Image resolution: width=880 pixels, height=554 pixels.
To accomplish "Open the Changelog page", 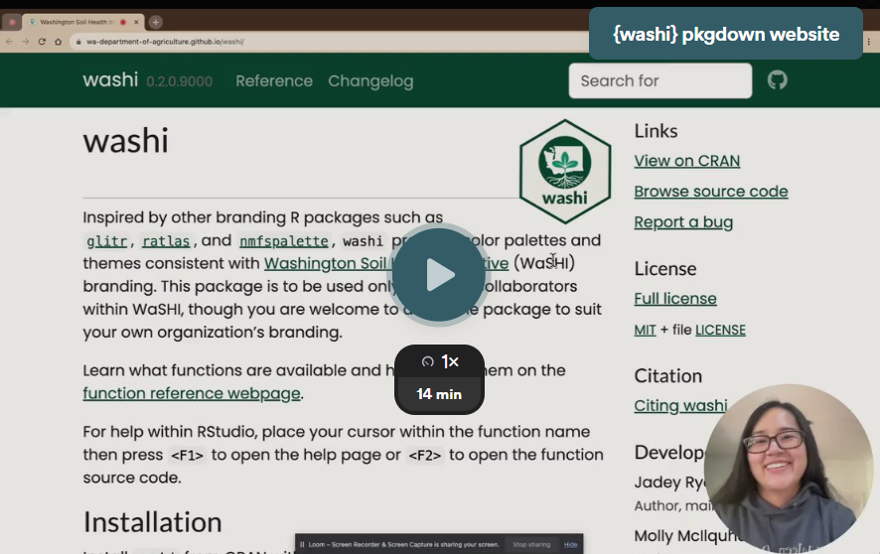I will click(x=370, y=81).
